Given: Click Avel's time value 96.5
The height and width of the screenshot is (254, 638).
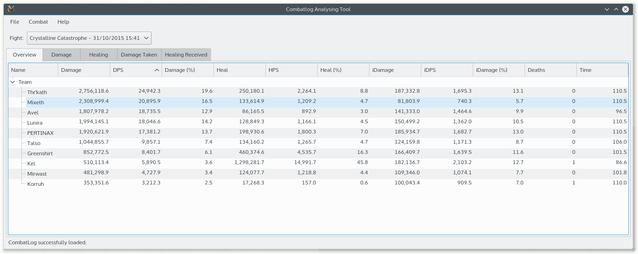Looking at the screenshot, I should coord(621,112).
